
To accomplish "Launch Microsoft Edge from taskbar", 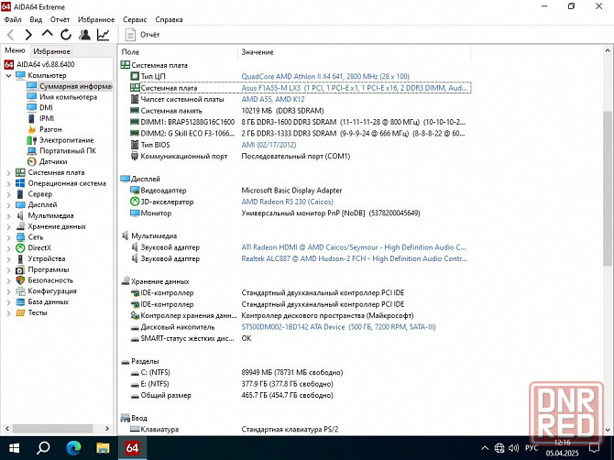I will tap(73, 448).
